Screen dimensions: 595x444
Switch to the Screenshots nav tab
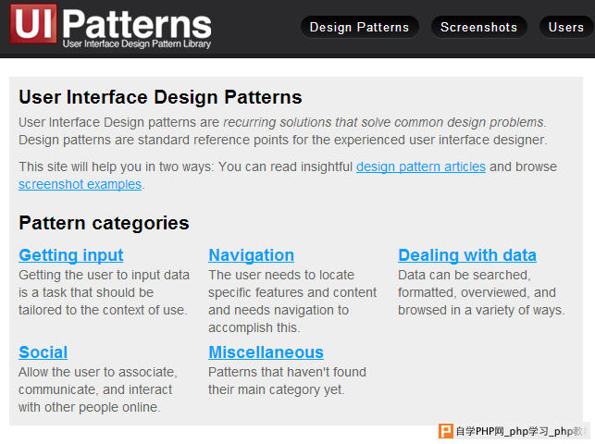pos(479,27)
